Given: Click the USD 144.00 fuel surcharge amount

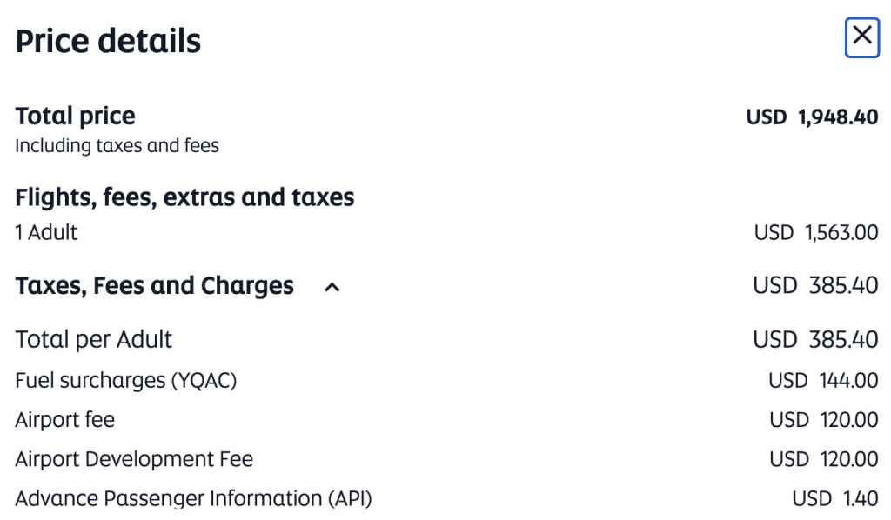Looking at the screenshot, I should coord(820,380).
